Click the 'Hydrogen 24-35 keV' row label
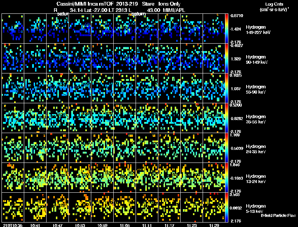 256,149
